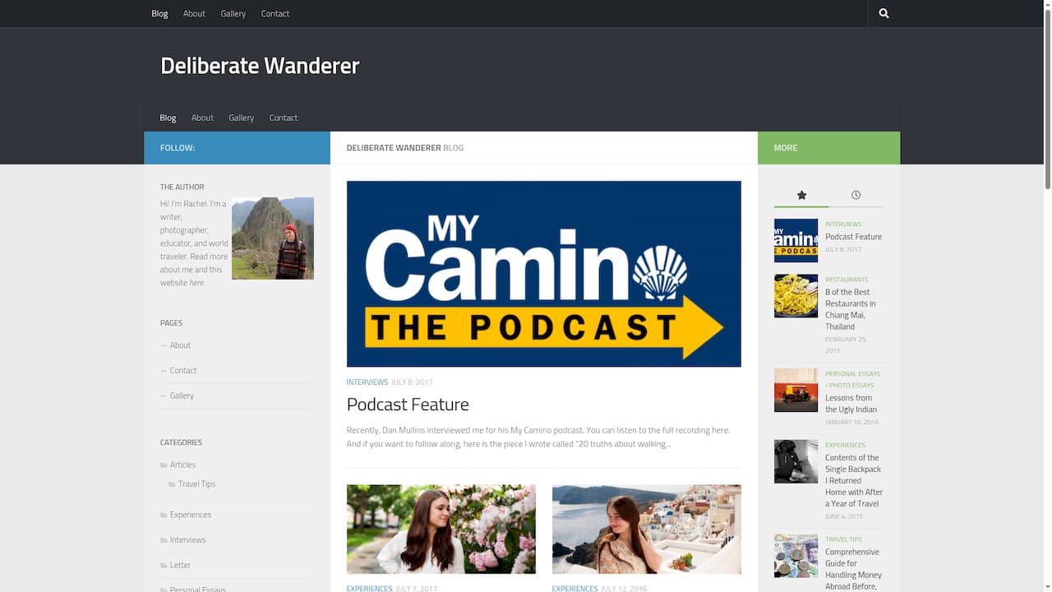The height and width of the screenshot is (592, 1052).
Task: Open the search magnifier icon
Action: pyautogui.click(x=884, y=13)
